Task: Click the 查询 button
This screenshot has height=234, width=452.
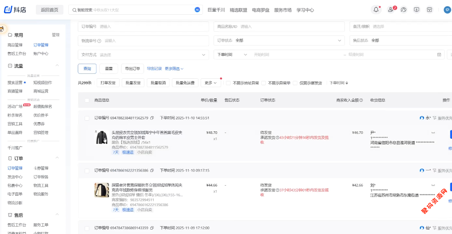Action: point(87,69)
